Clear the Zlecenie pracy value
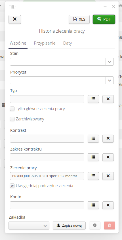This screenshot has width=122, height=240. point(108,176)
